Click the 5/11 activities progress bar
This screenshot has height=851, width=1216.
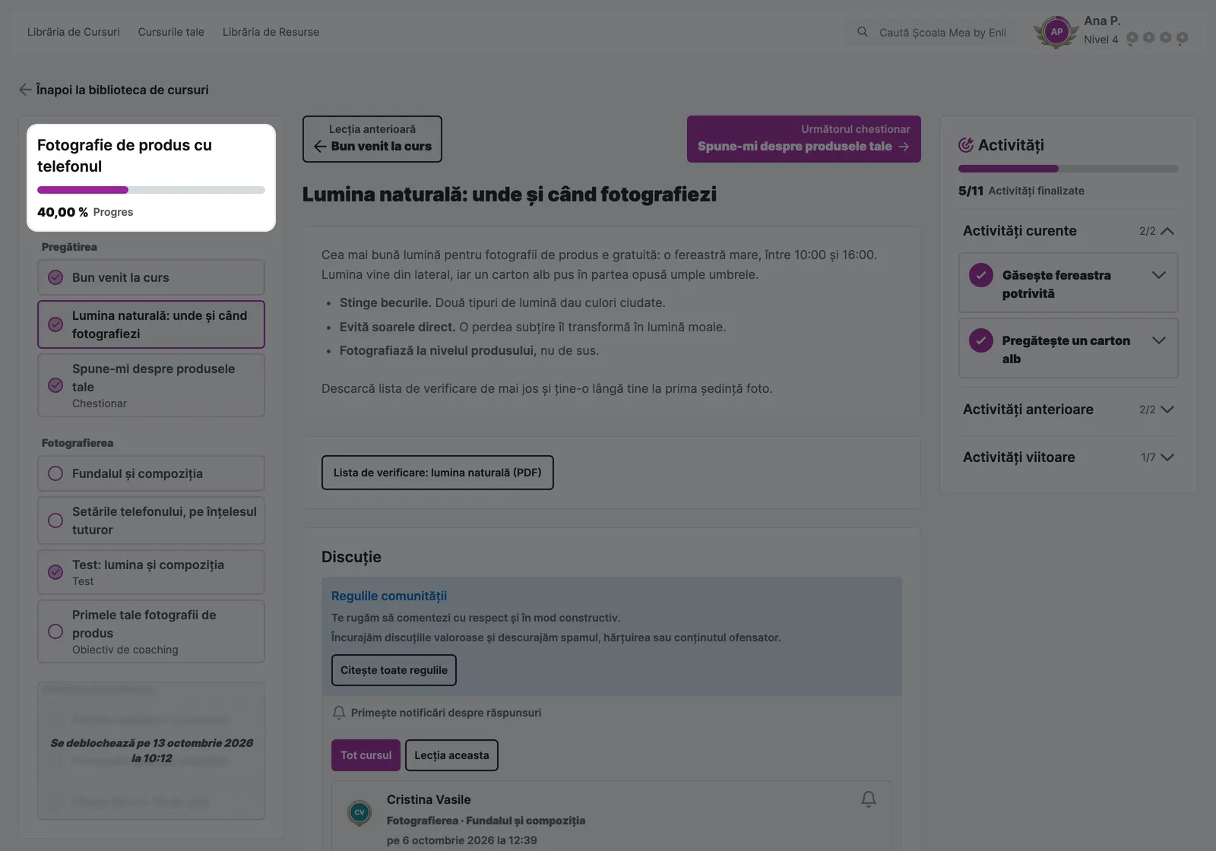pyautogui.click(x=1069, y=169)
